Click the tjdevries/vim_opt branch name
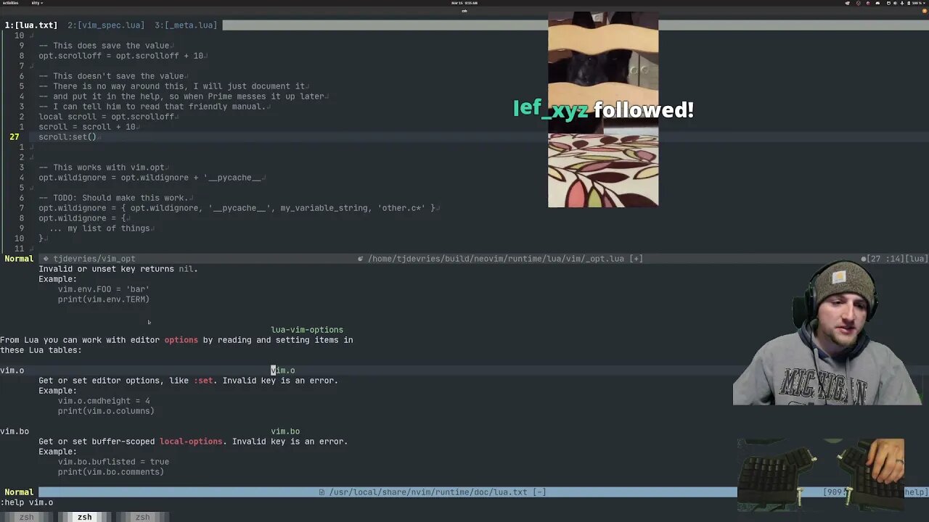The image size is (929, 522). pyautogui.click(x=94, y=259)
